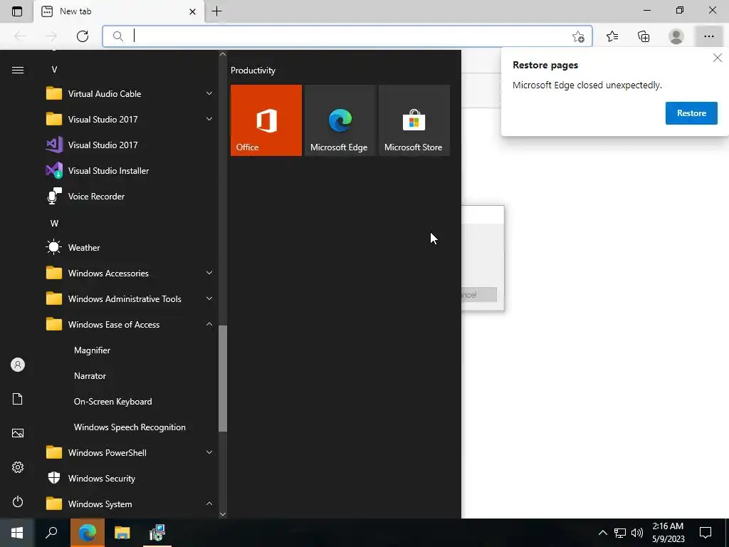Open Visual Studio 2017 app with purple icon
The height and width of the screenshot is (547, 729).
130,145
